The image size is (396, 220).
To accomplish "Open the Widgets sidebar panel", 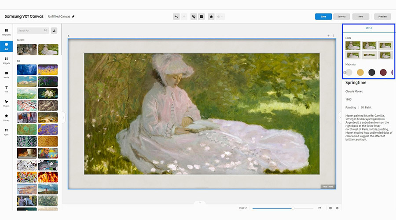I will pyautogui.click(x=6, y=61).
